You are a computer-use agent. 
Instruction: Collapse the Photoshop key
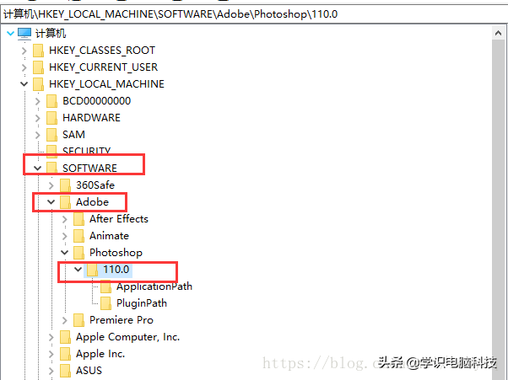[x=65, y=253]
